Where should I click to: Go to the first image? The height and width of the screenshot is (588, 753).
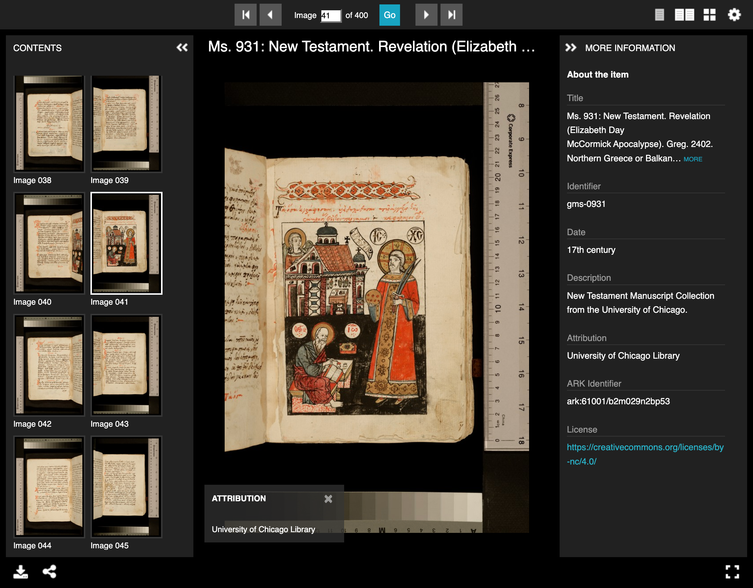coord(246,15)
